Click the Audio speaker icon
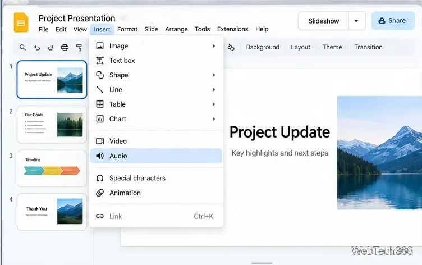The width and height of the screenshot is (422, 265). coord(100,156)
